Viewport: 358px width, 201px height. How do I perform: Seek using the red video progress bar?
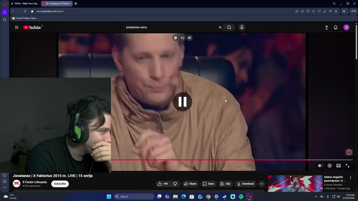232,160
